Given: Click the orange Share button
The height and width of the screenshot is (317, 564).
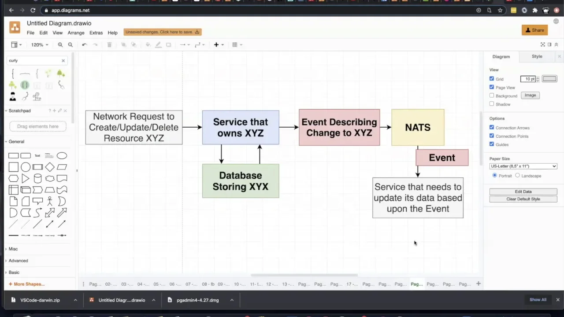Looking at the screenshot, I should click(534, 30).
